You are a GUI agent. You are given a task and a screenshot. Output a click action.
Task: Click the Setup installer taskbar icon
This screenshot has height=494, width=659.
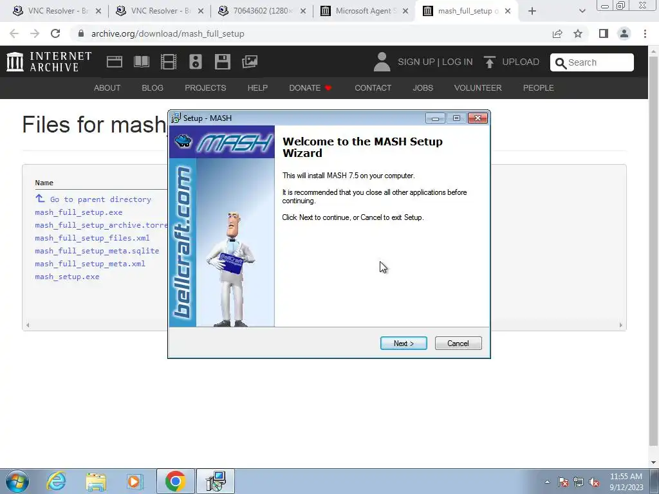point(216,481)
